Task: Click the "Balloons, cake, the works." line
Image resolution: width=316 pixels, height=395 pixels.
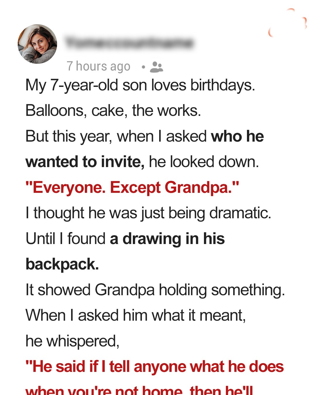Action: [x=113, y=111]
